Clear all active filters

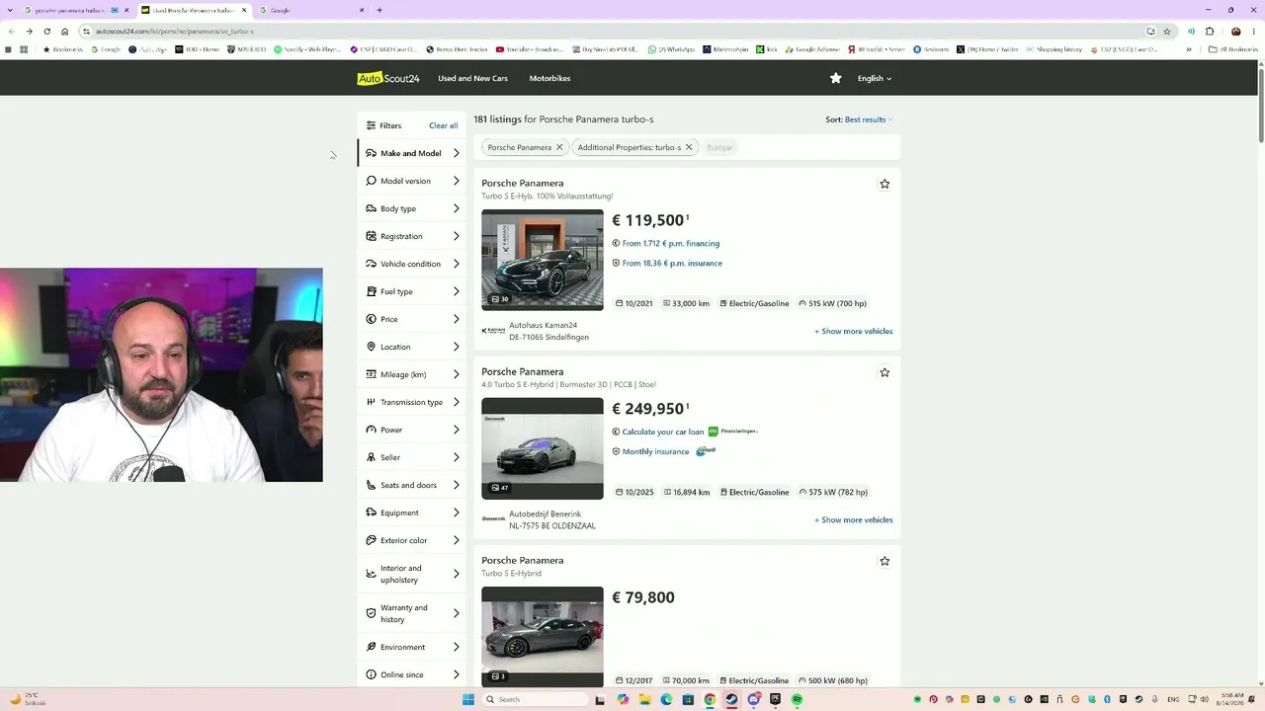click(443, 125)
